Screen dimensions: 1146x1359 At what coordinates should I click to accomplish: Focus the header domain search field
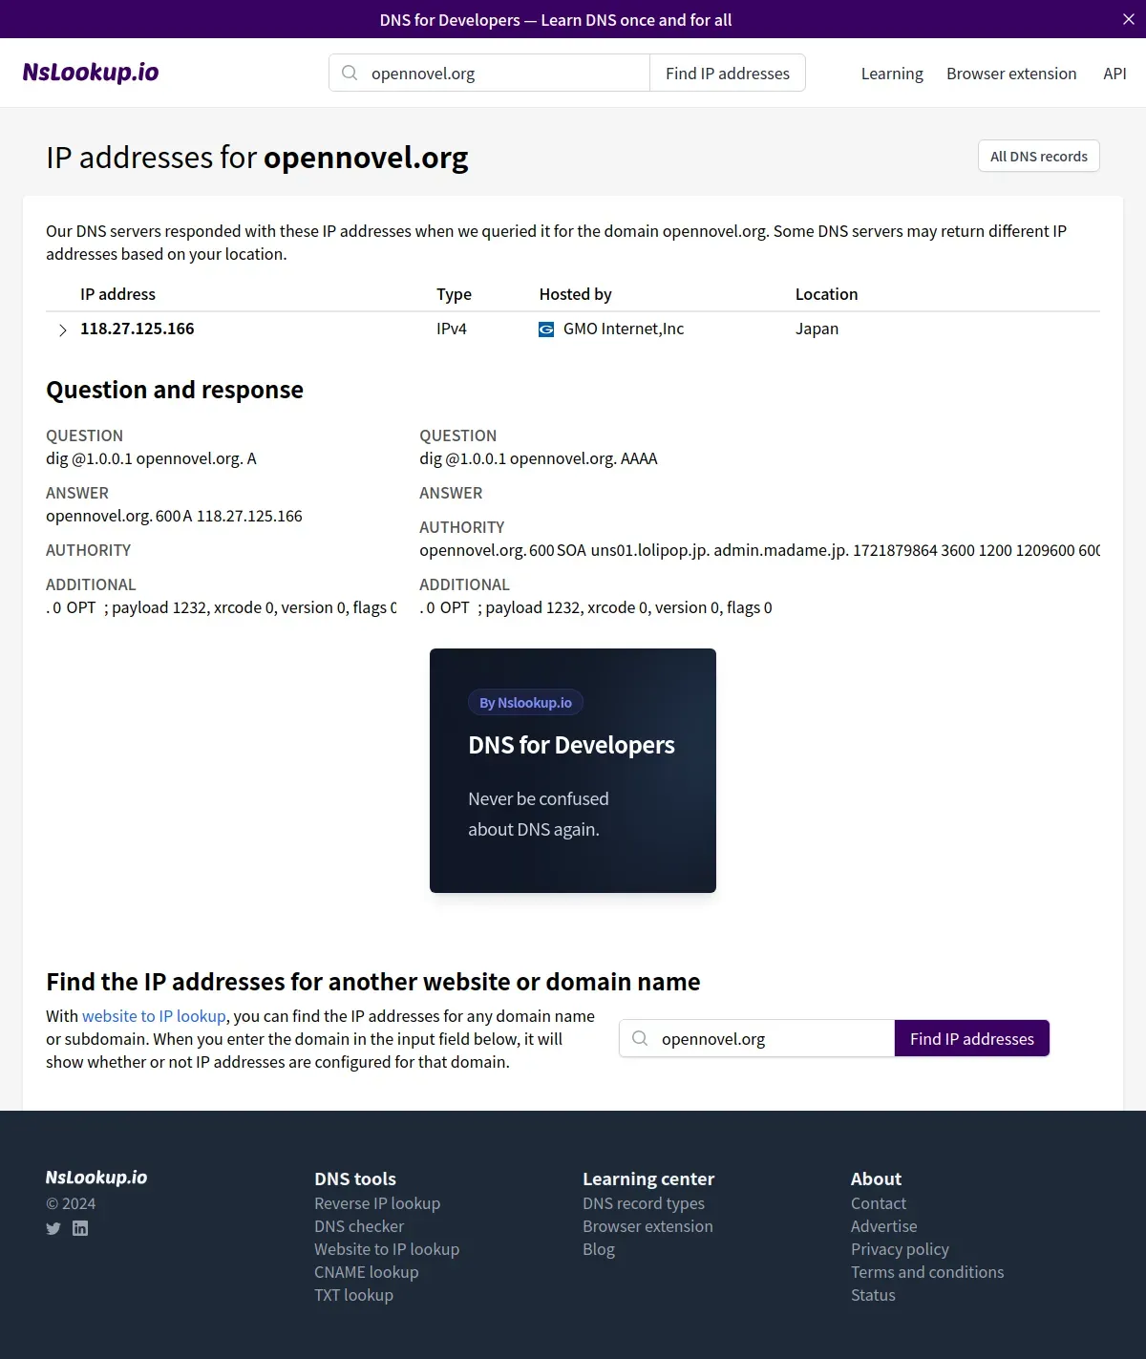point(490,73)
